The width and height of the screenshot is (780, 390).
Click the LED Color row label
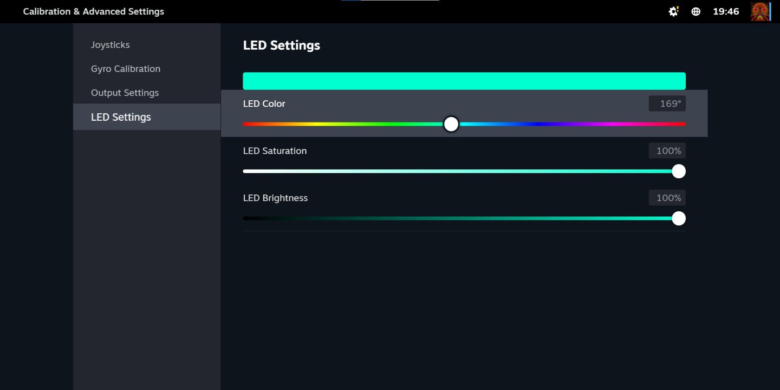click(x=264, y=104)
